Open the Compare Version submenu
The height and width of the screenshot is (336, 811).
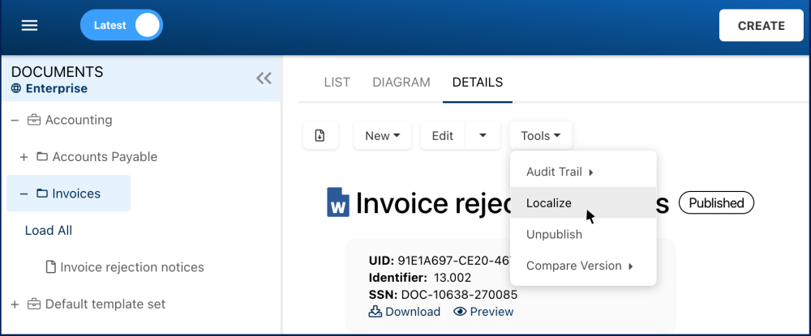tap(583, 266)
